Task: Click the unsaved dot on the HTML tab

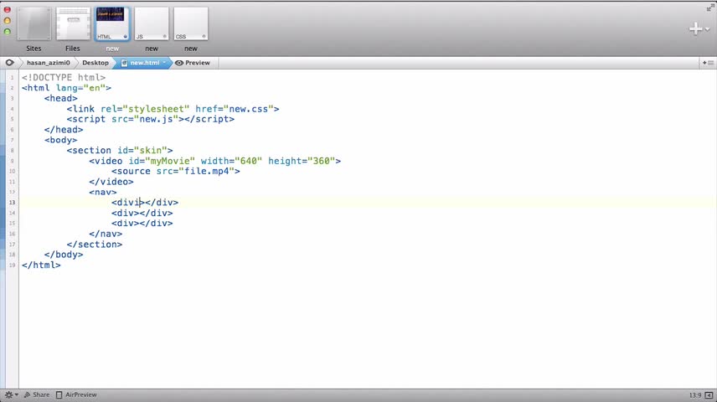Action: point(126,37)
